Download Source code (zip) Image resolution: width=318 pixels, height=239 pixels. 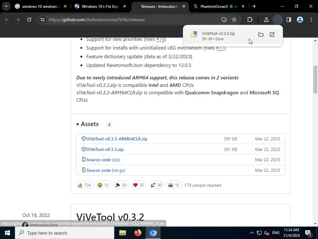pos(103,160)
